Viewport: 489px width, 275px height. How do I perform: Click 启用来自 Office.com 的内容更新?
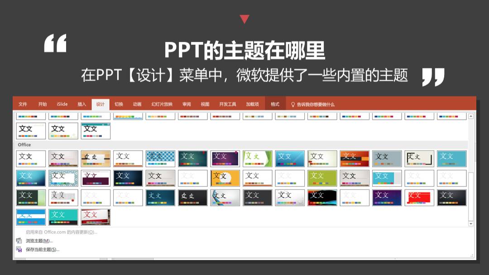click(62, 232)
